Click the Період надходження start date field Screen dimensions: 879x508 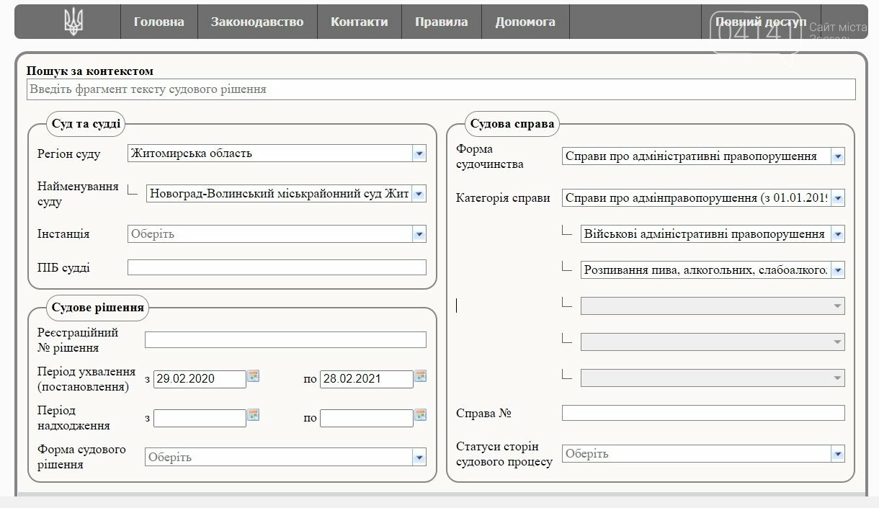tap(200, 418)
